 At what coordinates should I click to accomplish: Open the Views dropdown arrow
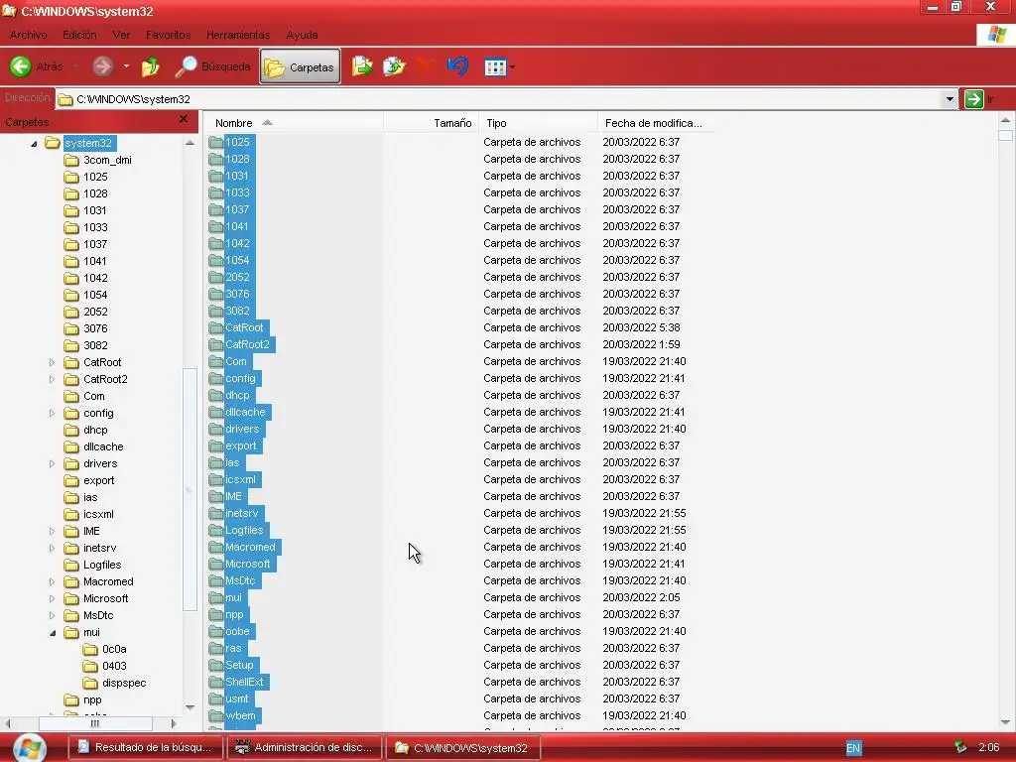click(513, 66)
